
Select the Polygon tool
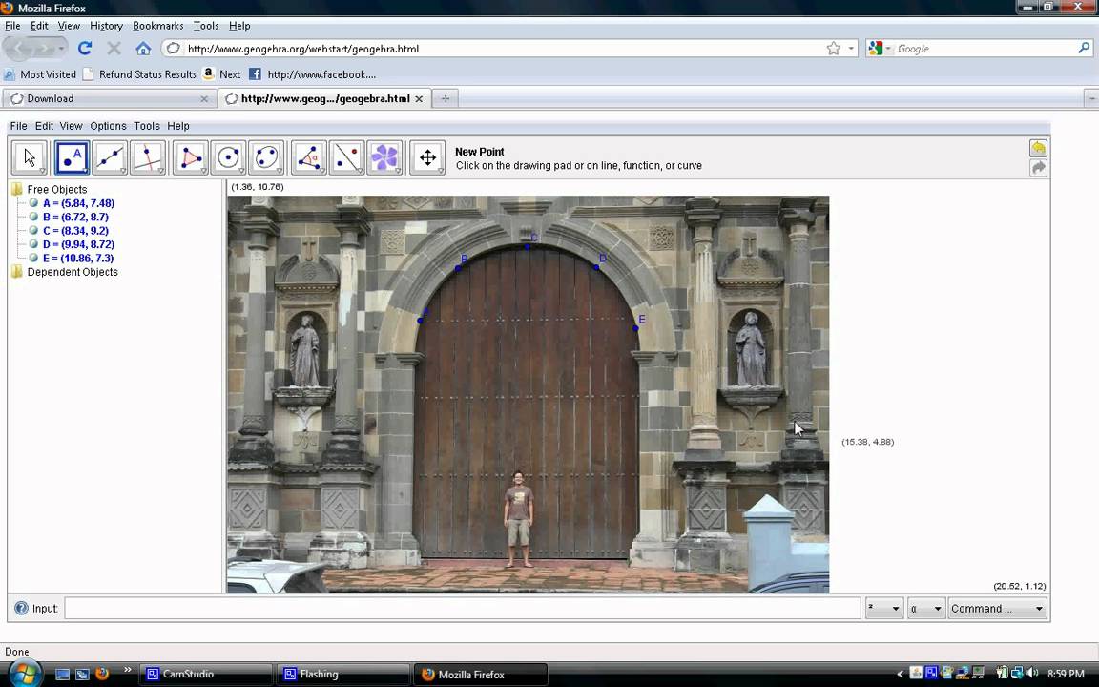(191, 158)
